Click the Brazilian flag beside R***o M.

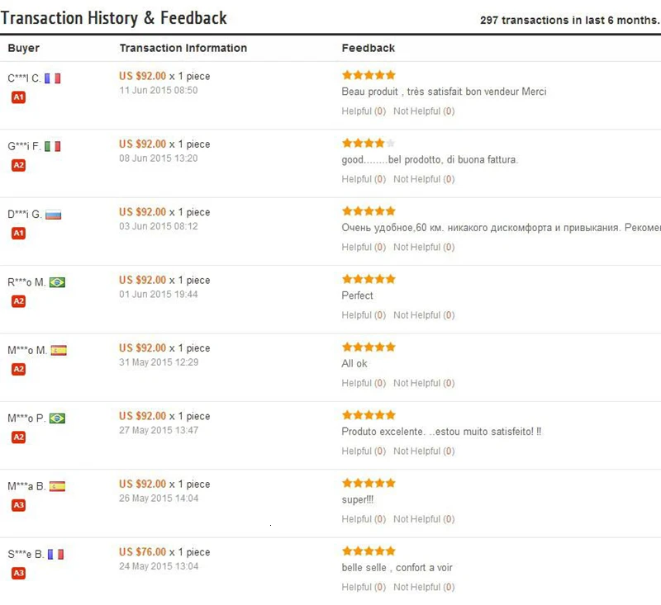[x=57, y=282]
